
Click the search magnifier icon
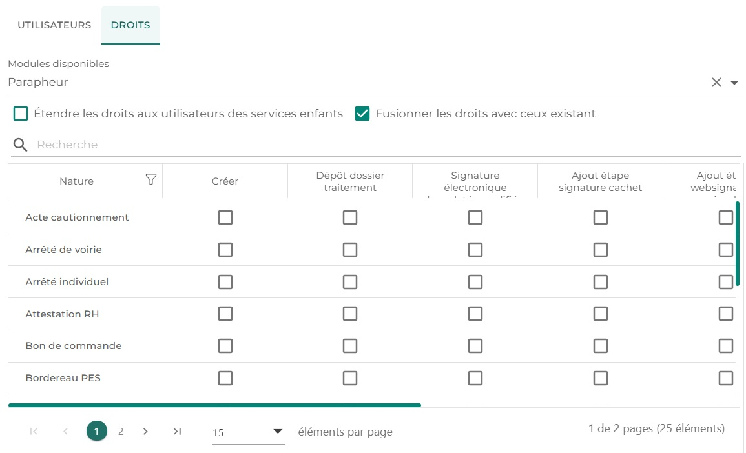tap(20, 145)
